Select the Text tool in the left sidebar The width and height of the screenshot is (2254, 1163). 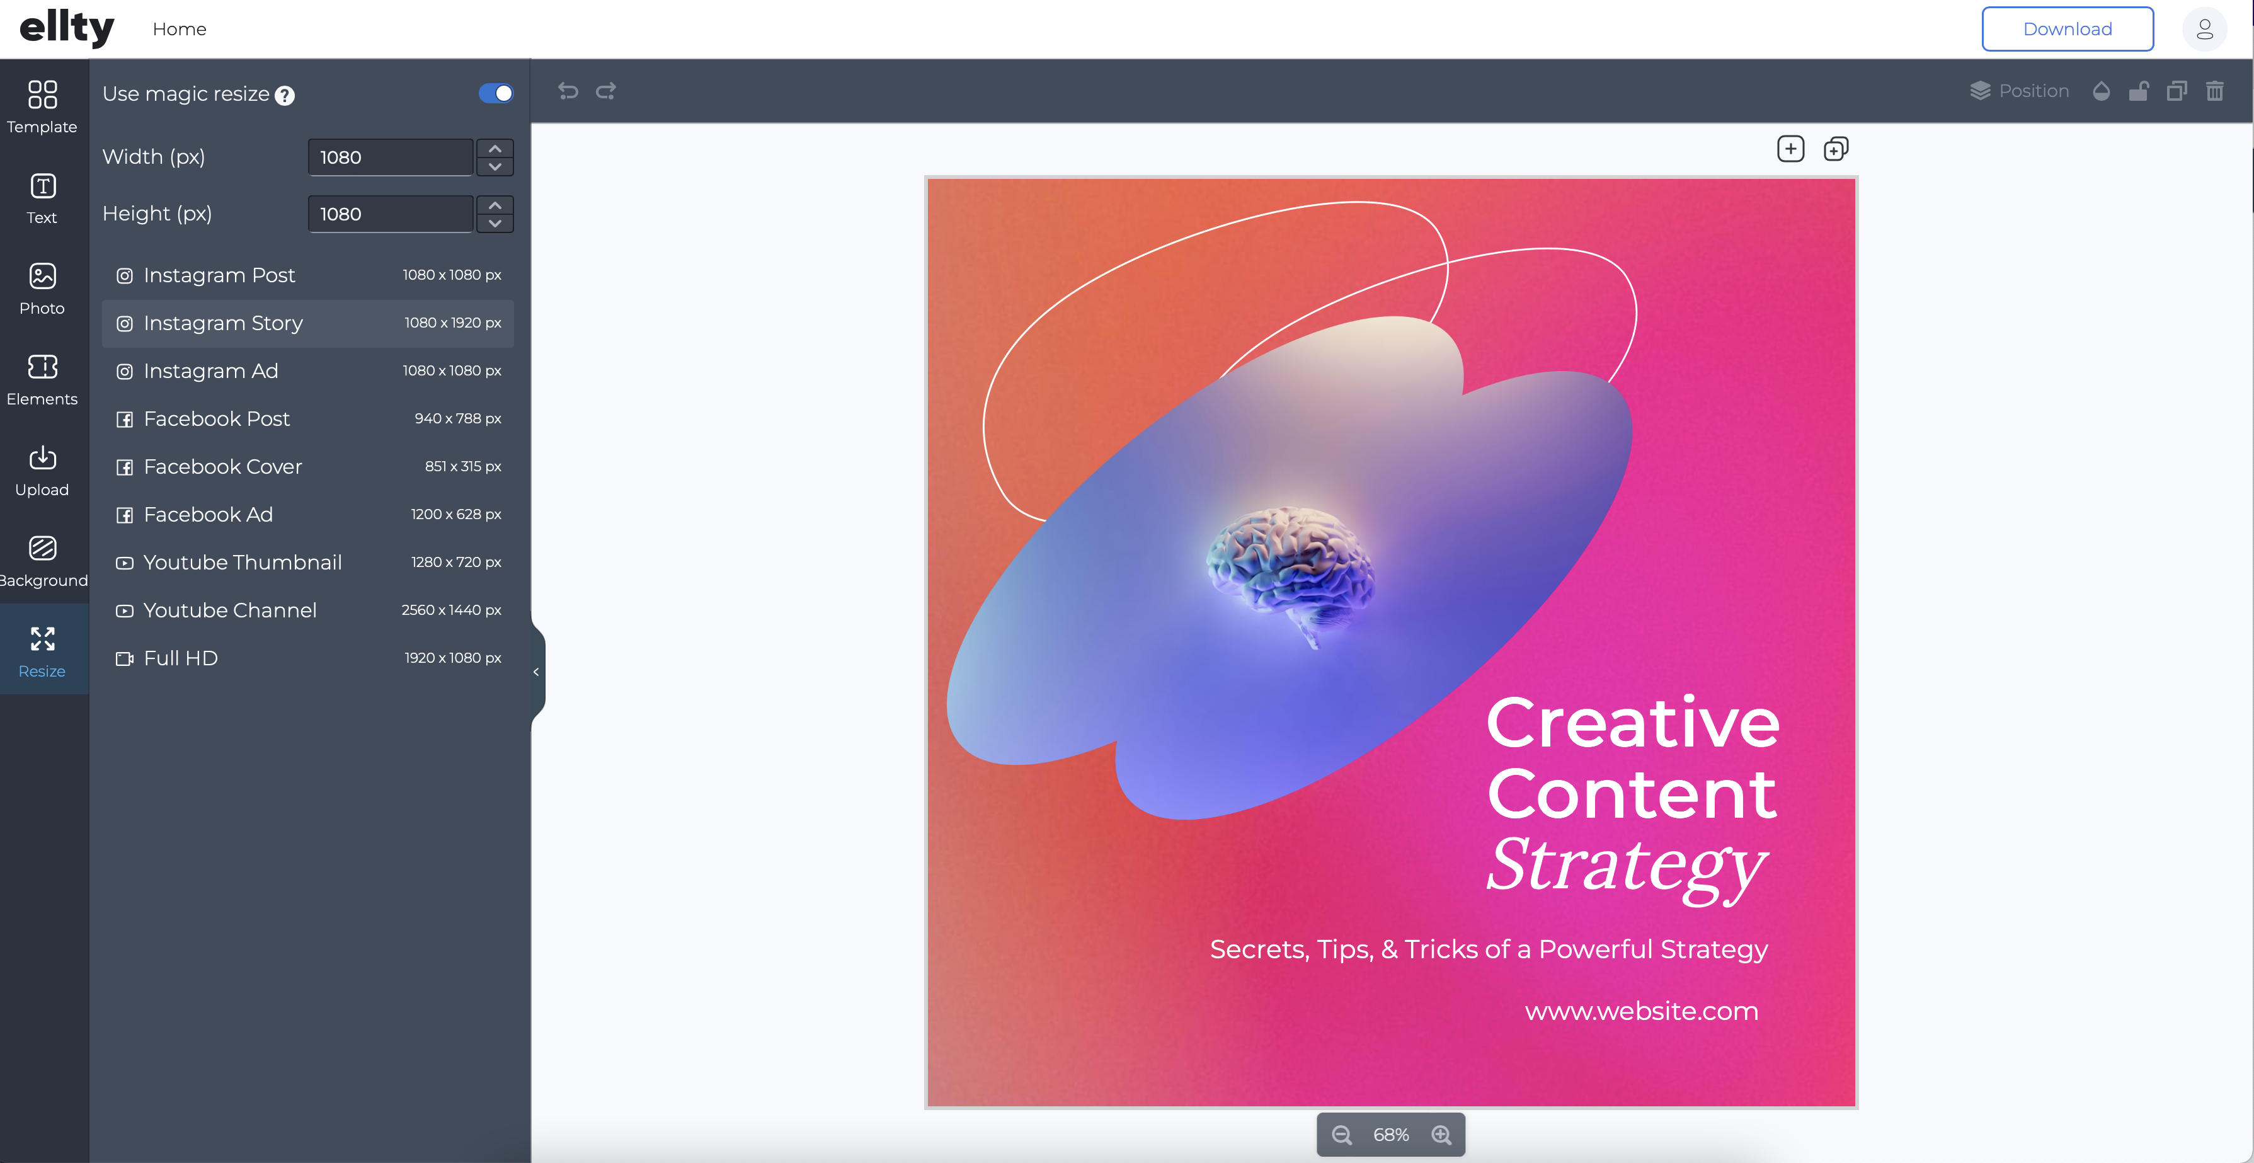tap(41, 198)
